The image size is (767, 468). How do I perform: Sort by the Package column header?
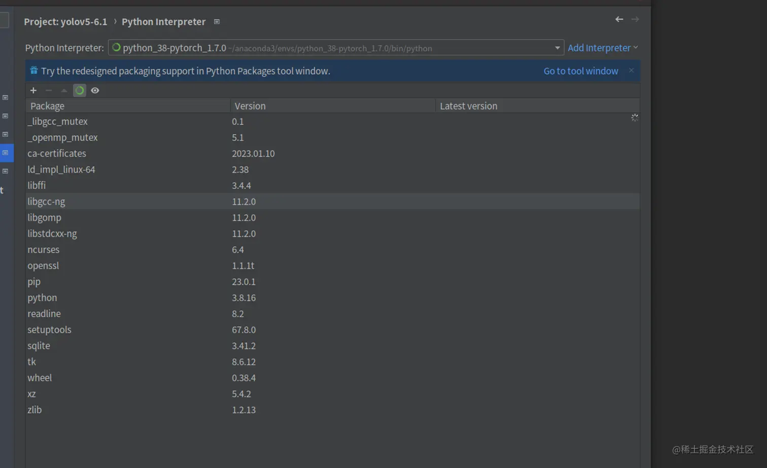coord(128,106)
